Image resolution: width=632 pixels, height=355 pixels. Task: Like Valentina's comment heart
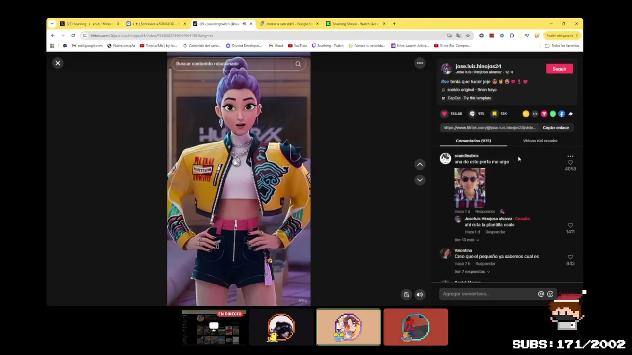point(570,257)
